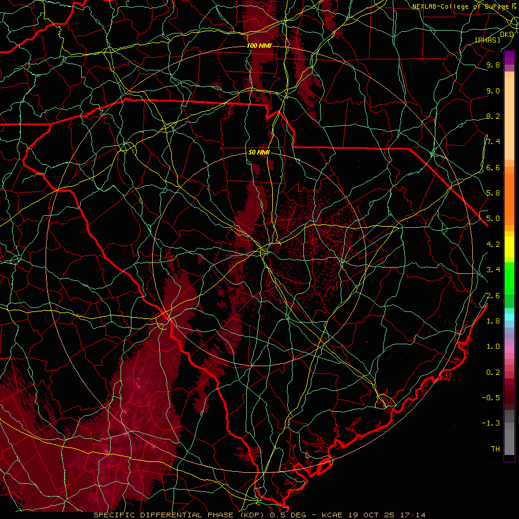Image resolution: width=519 pixels, height=519 pixels.
Task: Click the TH label on the color scale
Action: (x=495, y=449)
